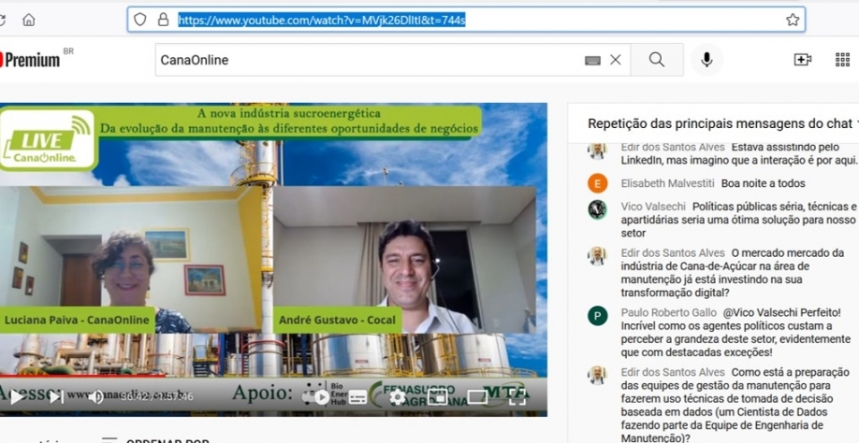Toggle subtitles/closed captions
Screen dimensions: 859x443
tap(357, 396)
